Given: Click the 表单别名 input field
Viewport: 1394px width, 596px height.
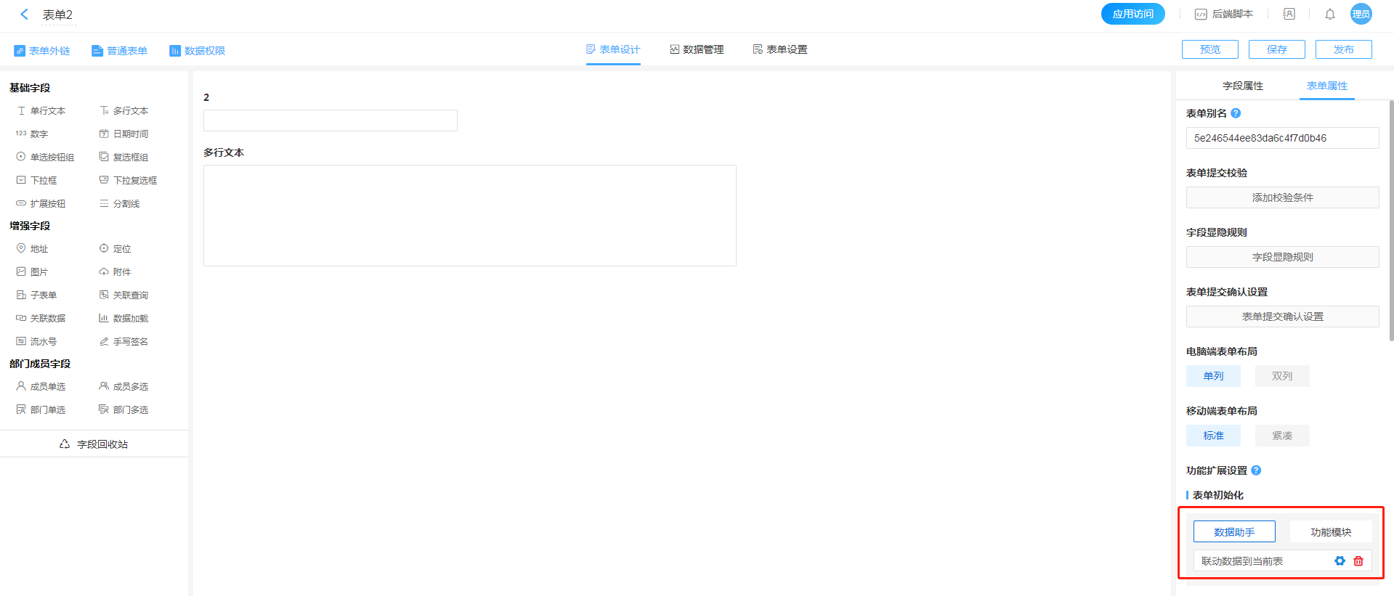Looking at the screenshot, I should click(x=1282, y=138).
